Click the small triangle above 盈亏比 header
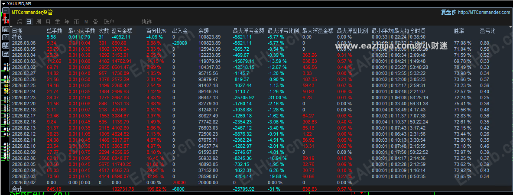Viewport: 513px width, 195px height. (x=510, y=26)
